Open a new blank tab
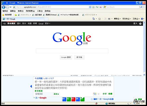Viewport: 147px width, 106px height. [46, 19]
